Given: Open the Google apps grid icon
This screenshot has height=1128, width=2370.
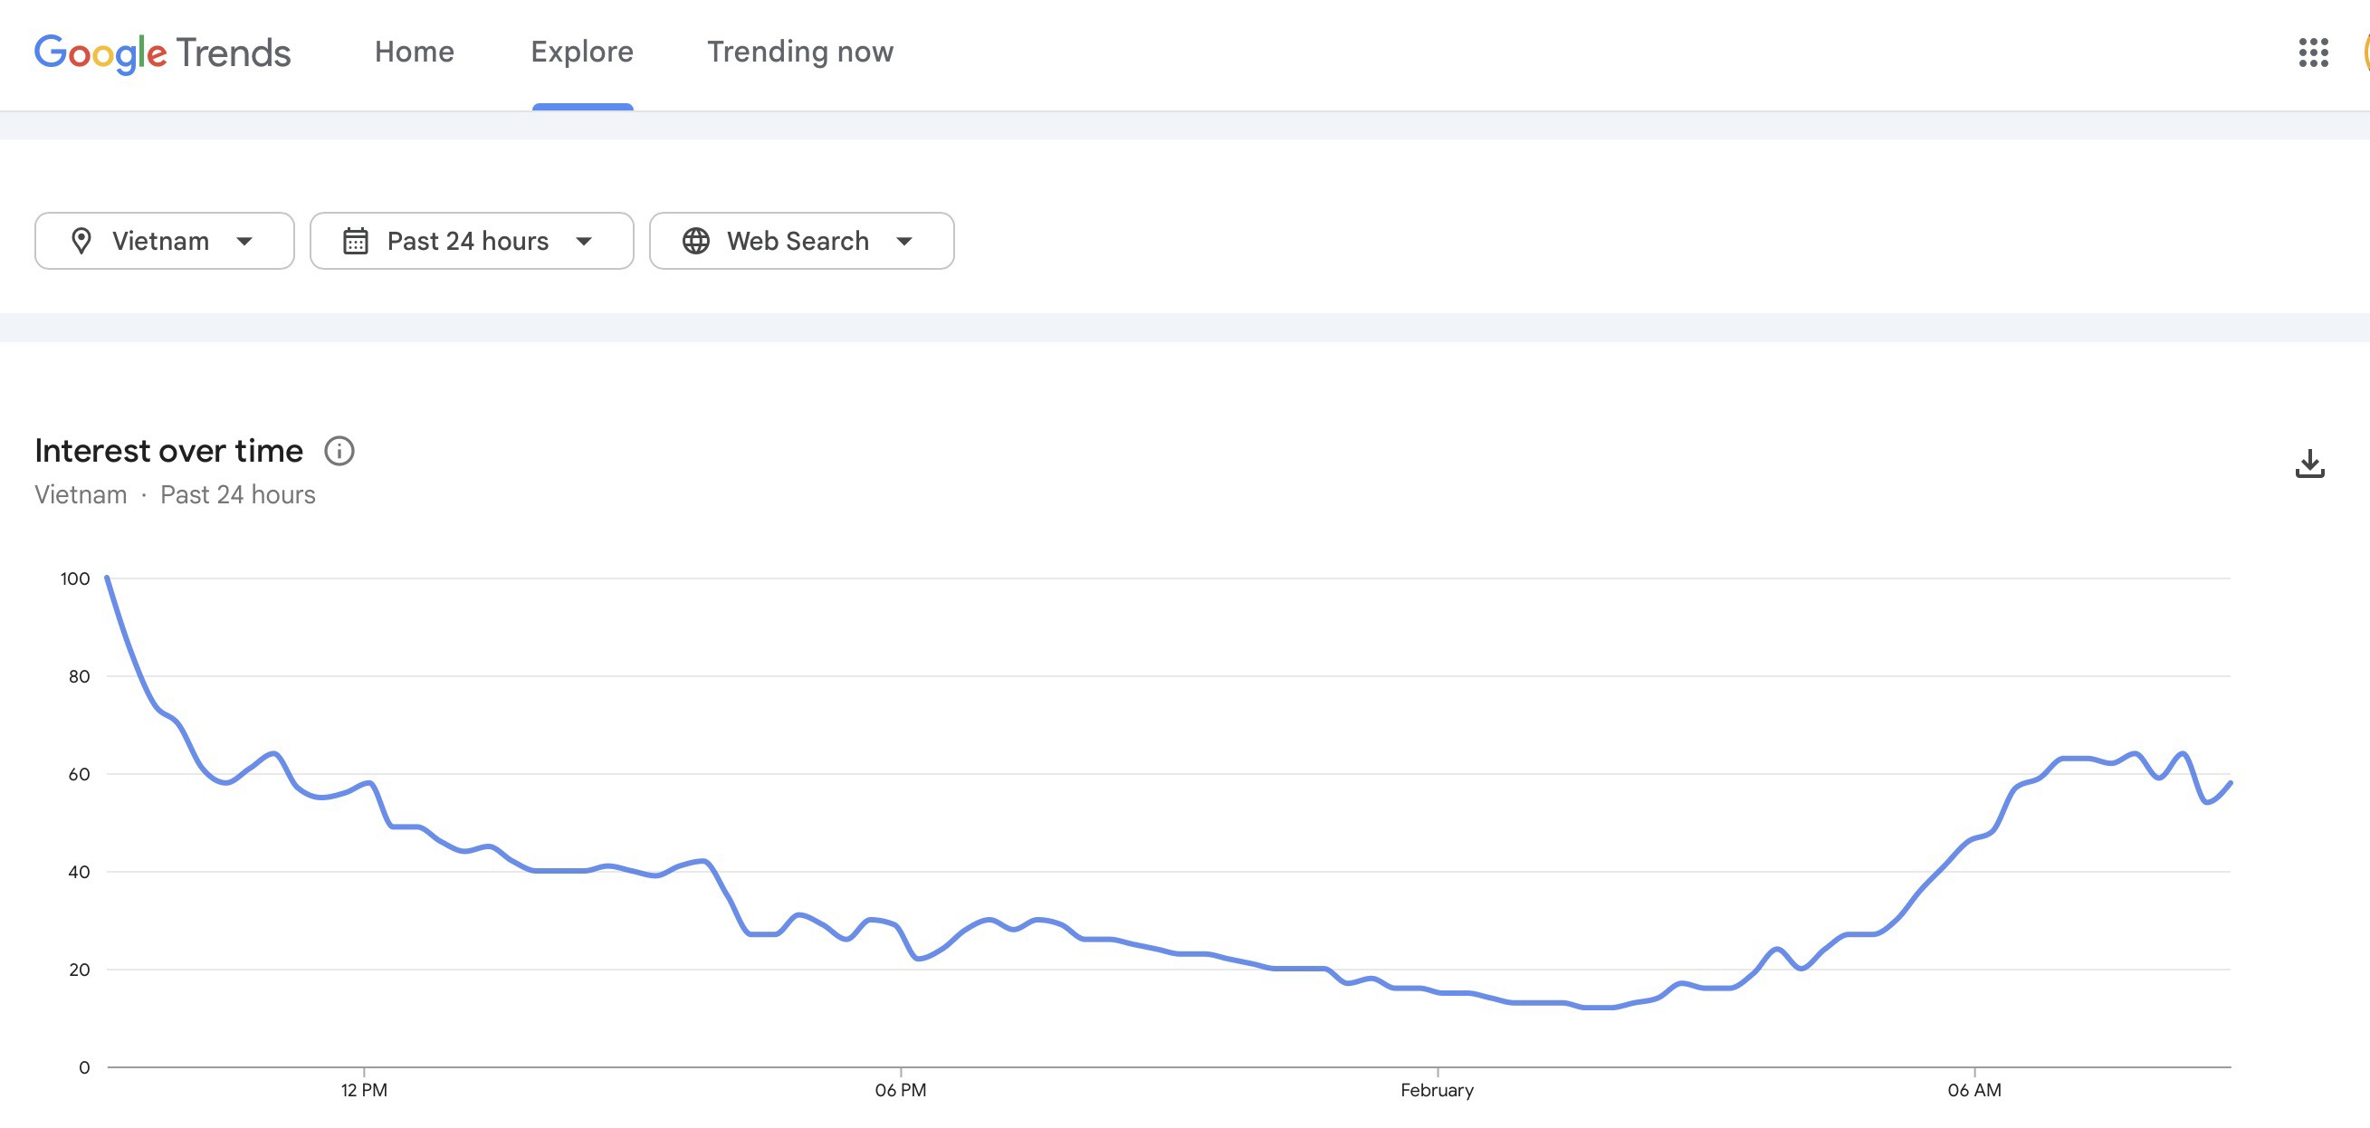Looking at the screenshot, I should (2313, 53).
